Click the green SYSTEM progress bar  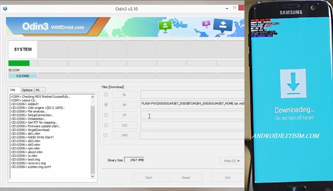[19, 63]
